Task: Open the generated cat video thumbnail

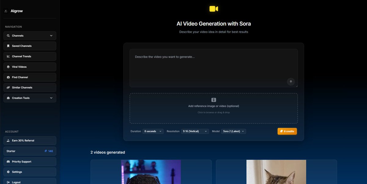Action: [276, 172]
